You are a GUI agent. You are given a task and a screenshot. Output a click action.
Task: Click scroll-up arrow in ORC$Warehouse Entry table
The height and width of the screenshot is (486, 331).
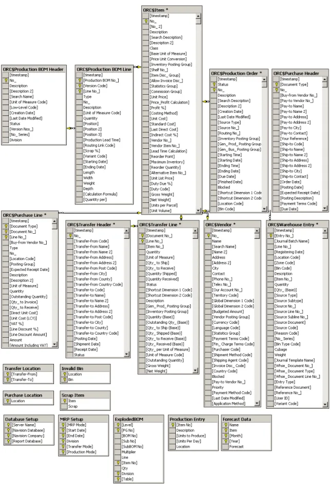click(325, 231)
